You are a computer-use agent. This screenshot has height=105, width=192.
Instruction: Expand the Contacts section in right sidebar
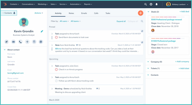point(148,75)
